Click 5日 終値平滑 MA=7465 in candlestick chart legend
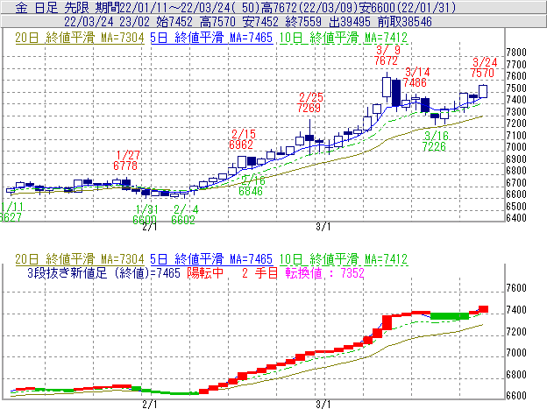Screen dimensions: 547x416 click(x=211, y=38)
